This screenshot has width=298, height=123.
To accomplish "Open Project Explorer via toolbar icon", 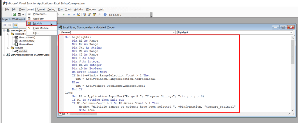I will (x=85, y=14).
